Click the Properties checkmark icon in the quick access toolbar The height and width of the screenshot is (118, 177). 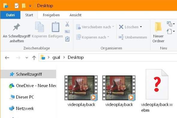point(16,6)
